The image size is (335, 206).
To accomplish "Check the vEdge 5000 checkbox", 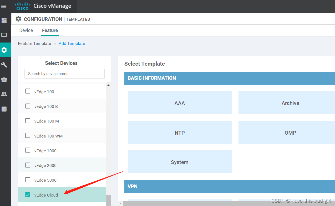I will tap(28, 180).
